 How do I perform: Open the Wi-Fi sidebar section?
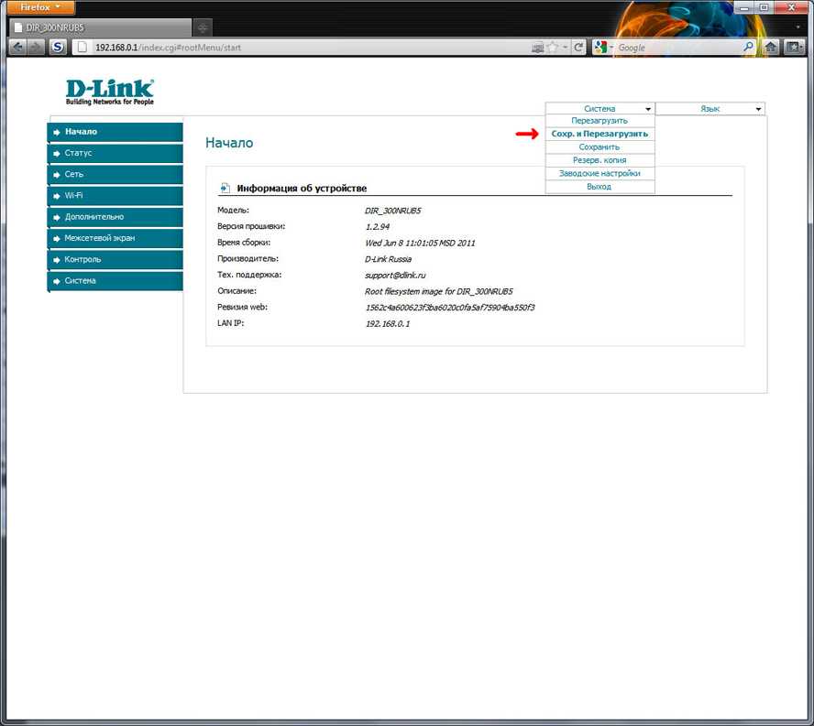tap(115, 196)
